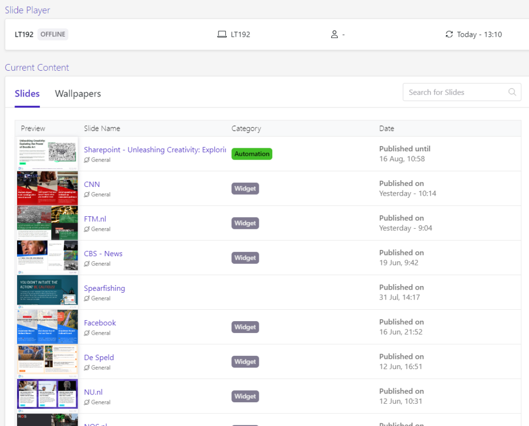Click the FTM.nl preview thumbnail
The width and height of the screenshot is (529, 426).
coord(48,223)
